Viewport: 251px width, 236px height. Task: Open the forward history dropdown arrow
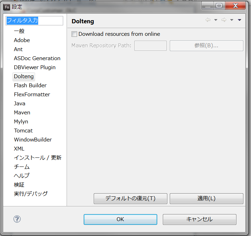coord(232,20)
